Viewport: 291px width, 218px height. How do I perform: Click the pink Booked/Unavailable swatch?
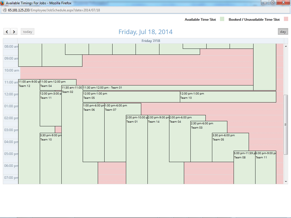(286, 19)
